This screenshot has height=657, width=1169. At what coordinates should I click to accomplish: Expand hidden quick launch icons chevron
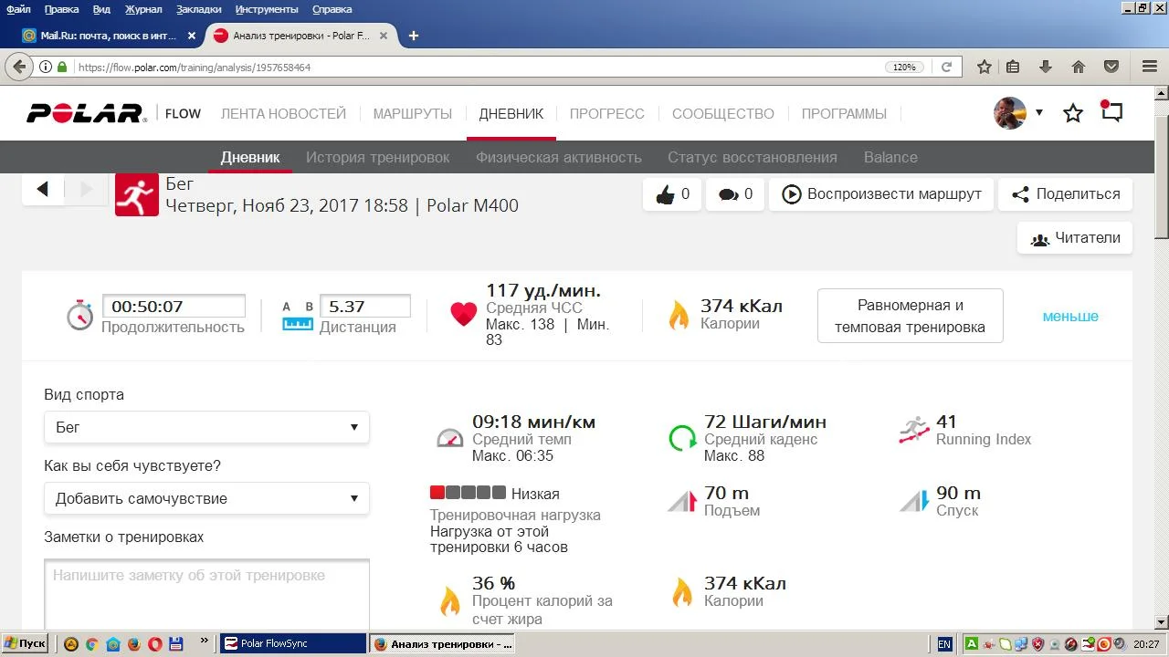click(204, 641)
